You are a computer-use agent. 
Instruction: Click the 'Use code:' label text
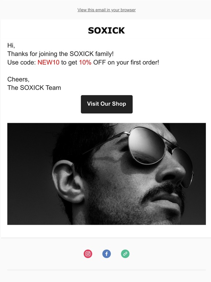21,62
